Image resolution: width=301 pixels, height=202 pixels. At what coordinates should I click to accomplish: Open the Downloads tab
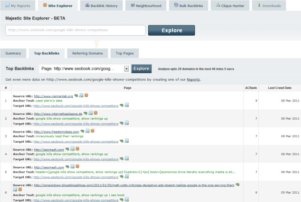click(x=269, y=6)
